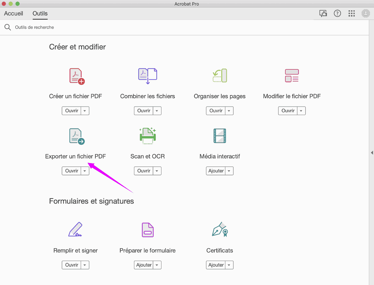Screen dimensions: 374x285
Task: Open Organiser les pages with Ouvrir
Action: pos(216,111)
